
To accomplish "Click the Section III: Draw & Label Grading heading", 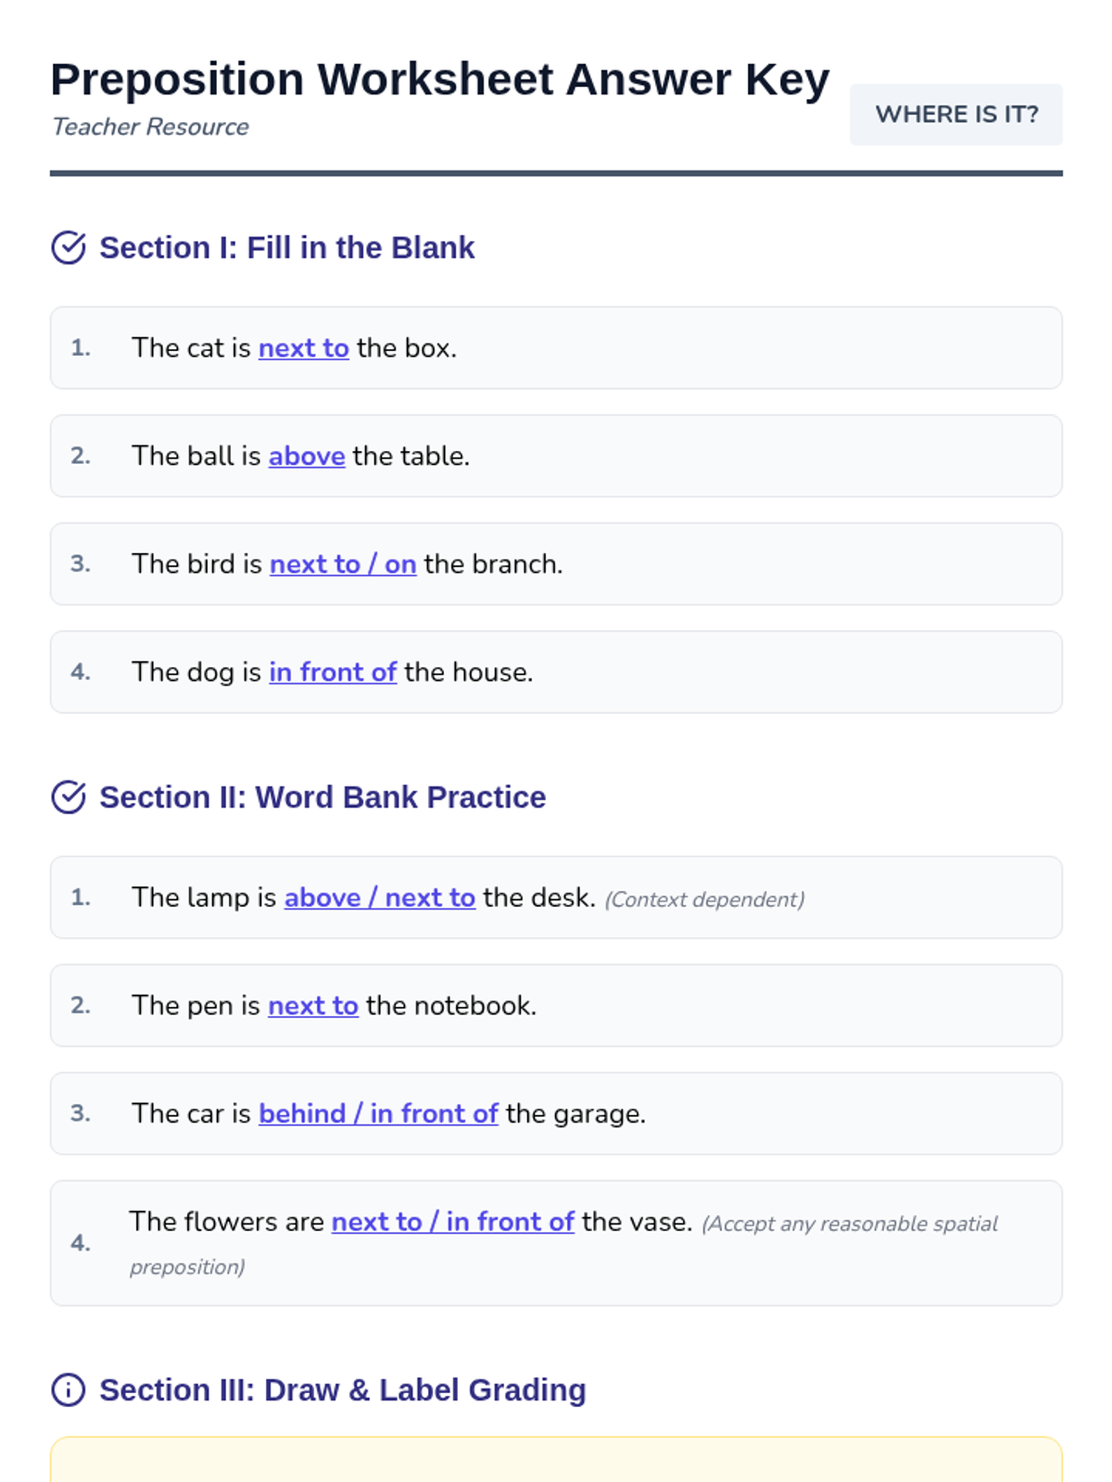I will [x=343, y=1390].
